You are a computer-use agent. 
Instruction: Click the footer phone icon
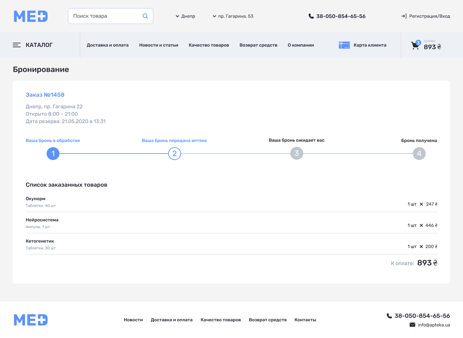[389, 316]
